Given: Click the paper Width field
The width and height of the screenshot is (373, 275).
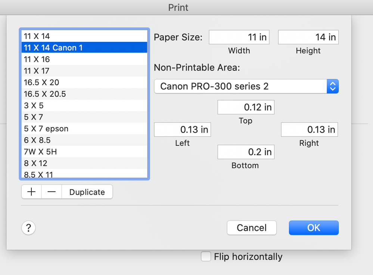Looking at the screenshot, I should pyautogui.click(x=239, y=37).
